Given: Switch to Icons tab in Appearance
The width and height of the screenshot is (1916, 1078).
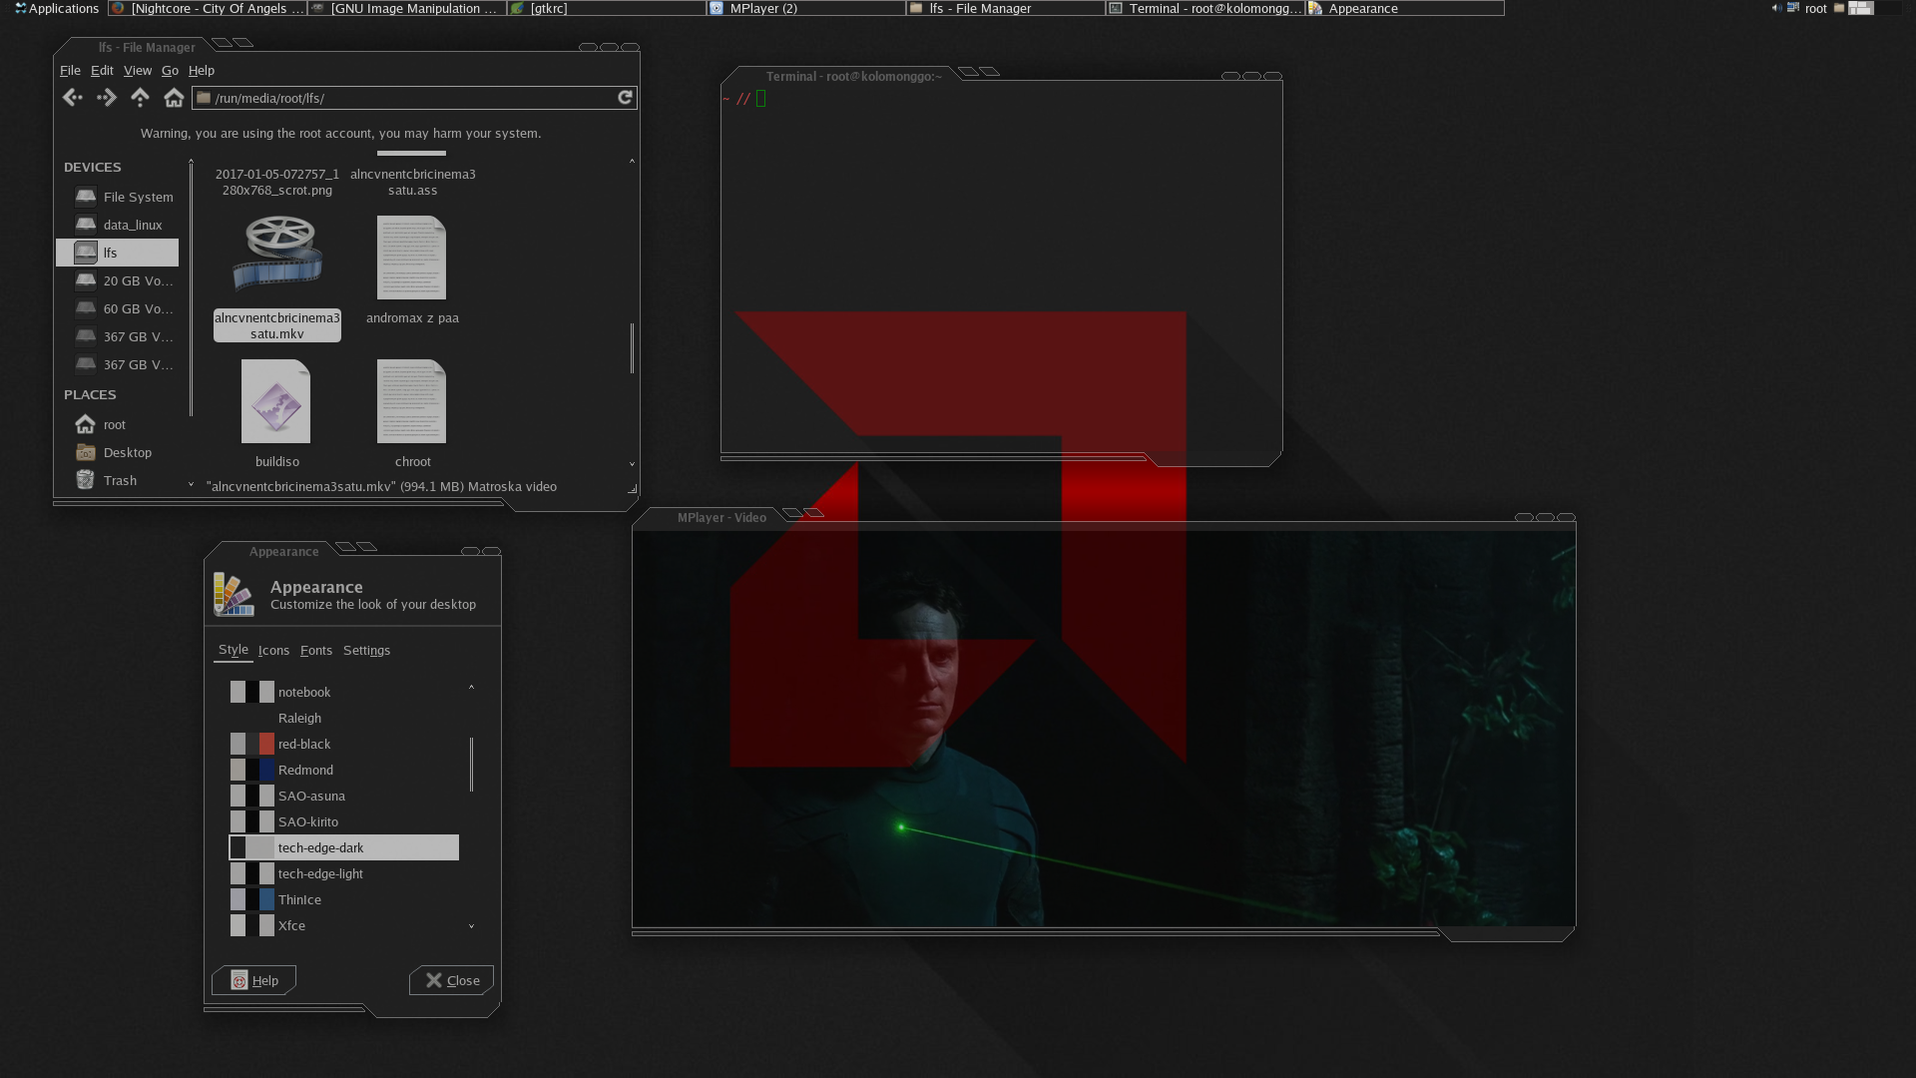Looking at the screenshot, I should click(273, 650).
